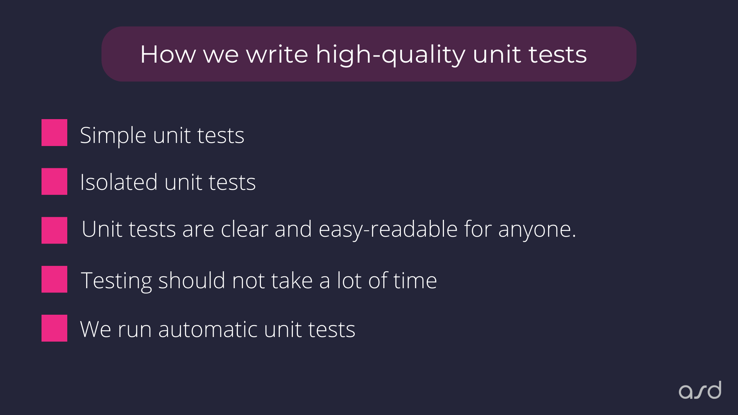Select the pink square before clear and easy-readable line
This screenshot has width=738, height=415.
54,230
